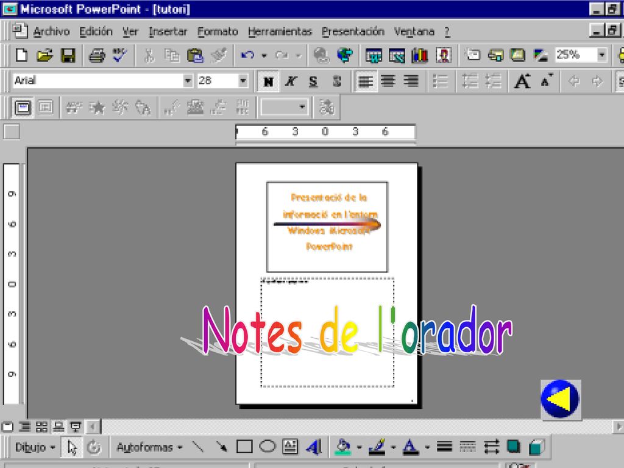Paste from clipboard with the Paste icon
Screen dimensions: 624x468
coord(196,55)
